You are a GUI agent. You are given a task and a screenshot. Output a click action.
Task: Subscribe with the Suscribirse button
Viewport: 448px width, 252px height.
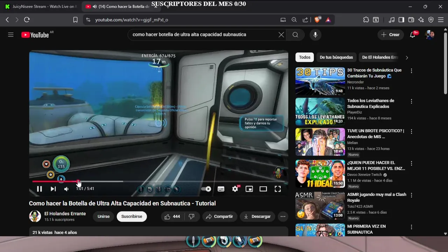coord(132,217)
